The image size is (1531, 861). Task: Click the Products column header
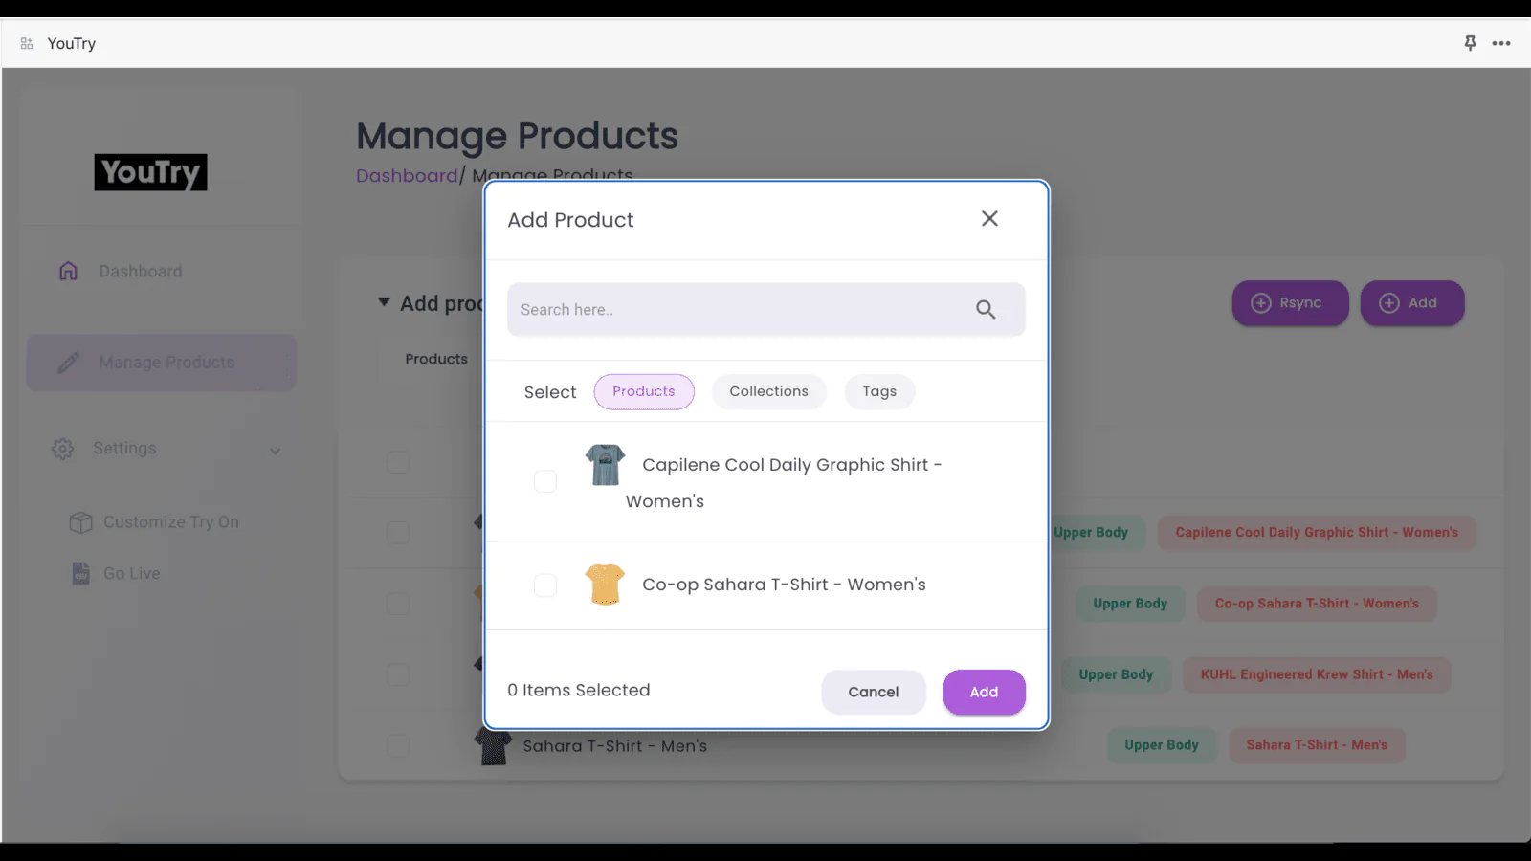(436, 359)
